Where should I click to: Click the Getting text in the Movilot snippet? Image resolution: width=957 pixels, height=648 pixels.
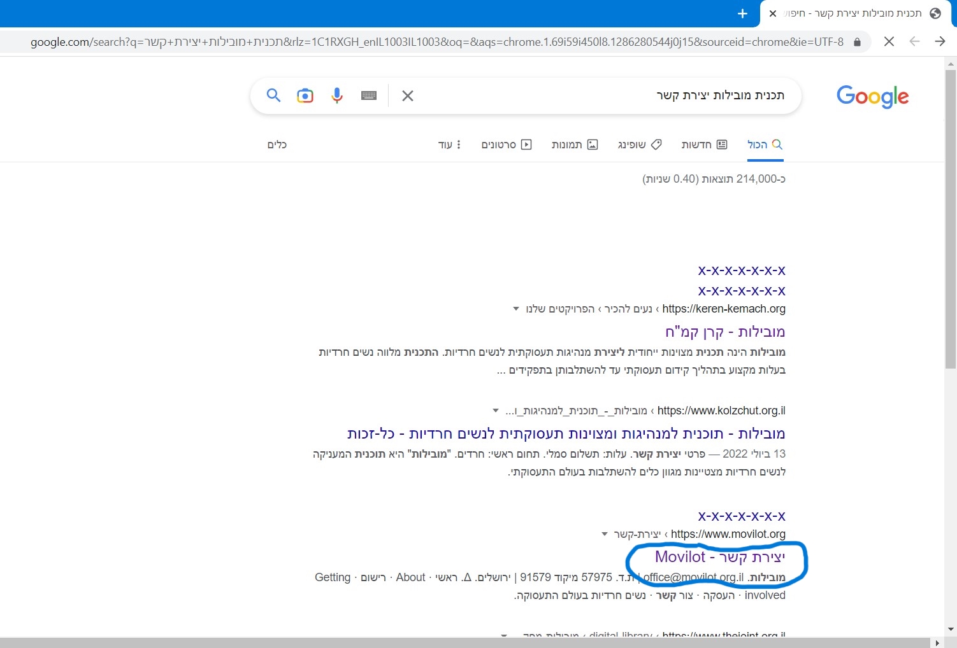(333, 577)
